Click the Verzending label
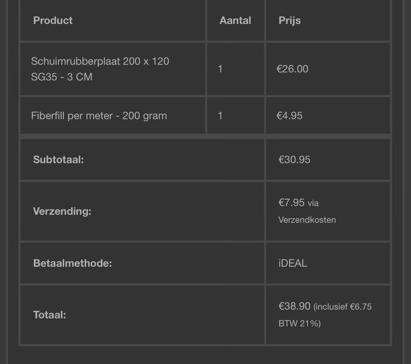 point(62,211)
